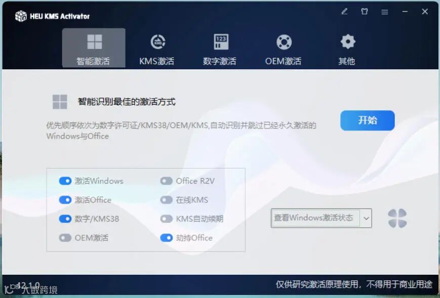Switch to the 智能激活 tab

click(94, 48)
